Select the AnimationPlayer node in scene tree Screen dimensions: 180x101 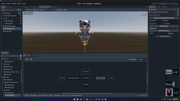pos(10,26)
